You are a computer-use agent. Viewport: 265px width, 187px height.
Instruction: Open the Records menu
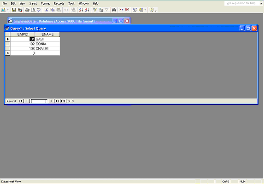click(x=59, y=3)
